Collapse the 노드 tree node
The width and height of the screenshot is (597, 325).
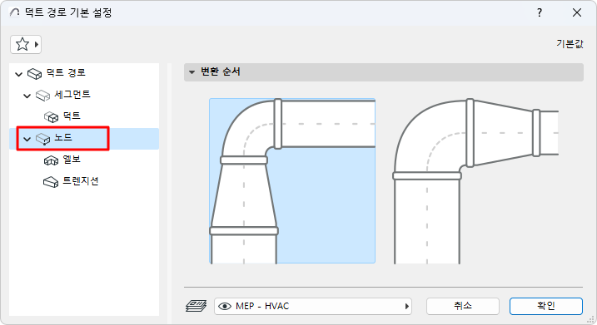(x=27, y=139)
